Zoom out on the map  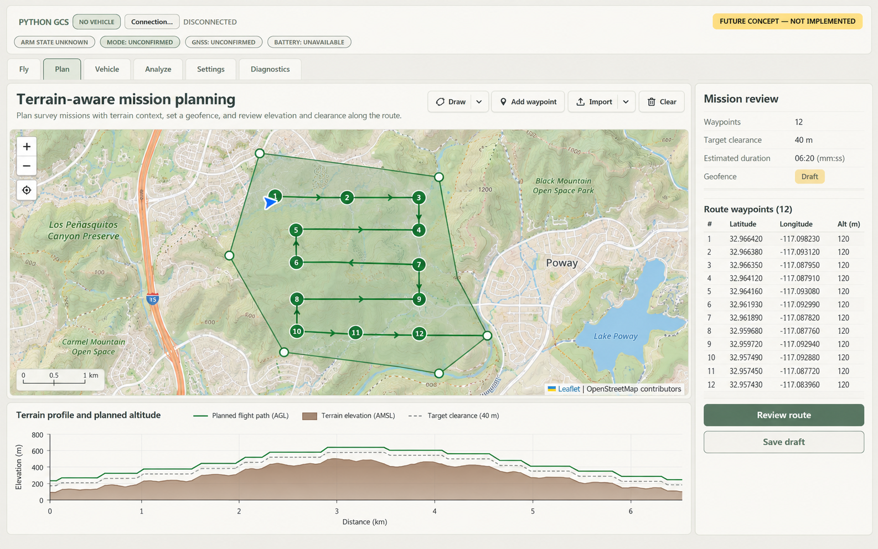tap(27, 166)
